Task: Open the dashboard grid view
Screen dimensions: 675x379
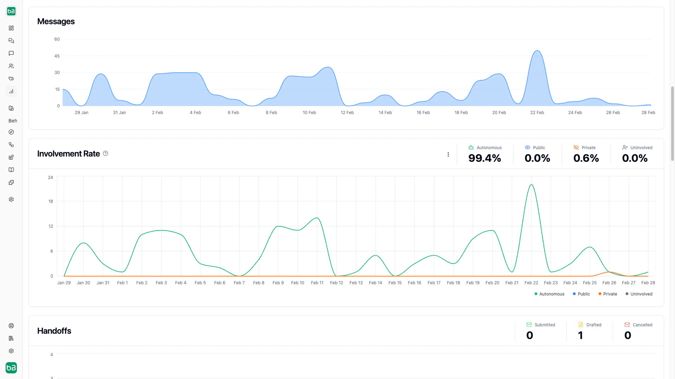Action: 11,28
